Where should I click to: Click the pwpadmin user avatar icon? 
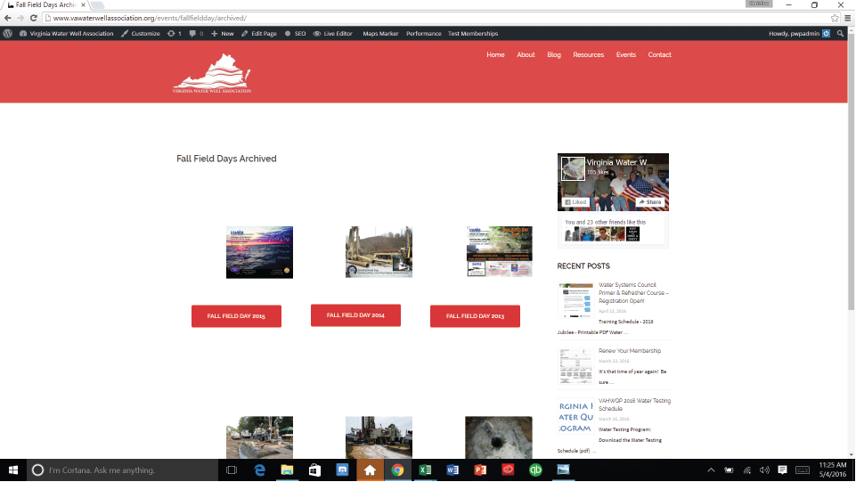(x=826, y=33)
